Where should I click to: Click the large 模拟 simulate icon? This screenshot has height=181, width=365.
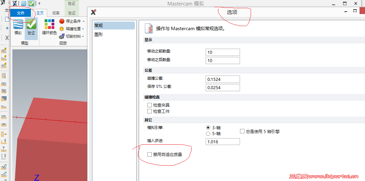(x=18, y=24)
